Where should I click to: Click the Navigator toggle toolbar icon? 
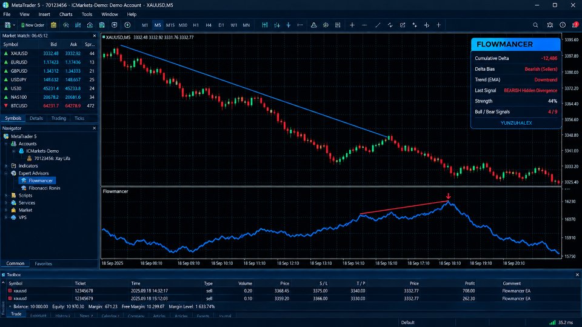66,25
